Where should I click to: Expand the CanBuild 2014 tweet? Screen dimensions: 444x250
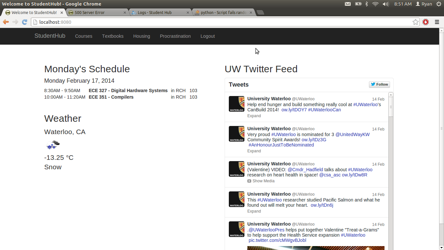click(254, 116)
